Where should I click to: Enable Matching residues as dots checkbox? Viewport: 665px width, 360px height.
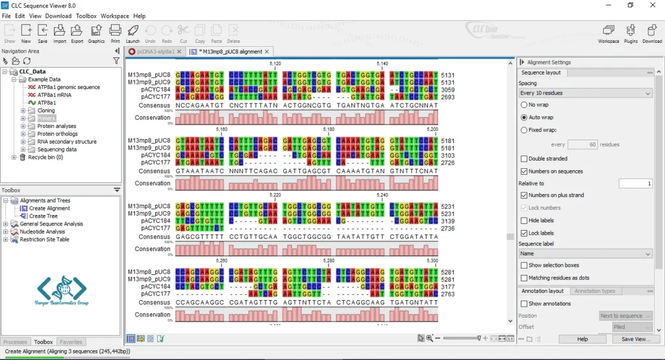pyautogui.click(x=524, y=278)
